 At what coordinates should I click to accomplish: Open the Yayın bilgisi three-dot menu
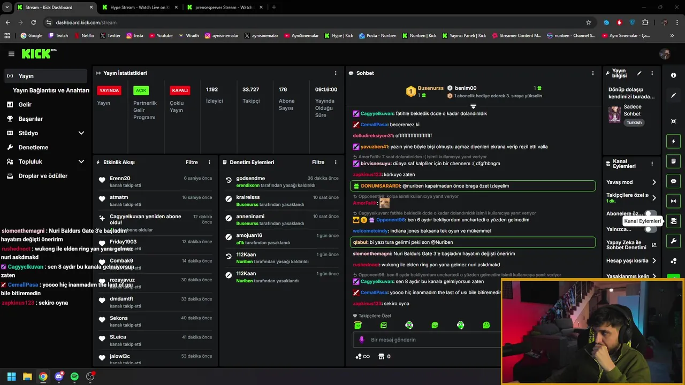pyautogui.click(x=652, y=73)
